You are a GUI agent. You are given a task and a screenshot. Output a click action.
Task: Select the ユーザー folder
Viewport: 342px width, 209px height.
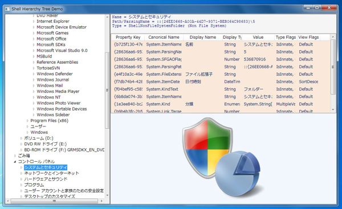point(38,126)
